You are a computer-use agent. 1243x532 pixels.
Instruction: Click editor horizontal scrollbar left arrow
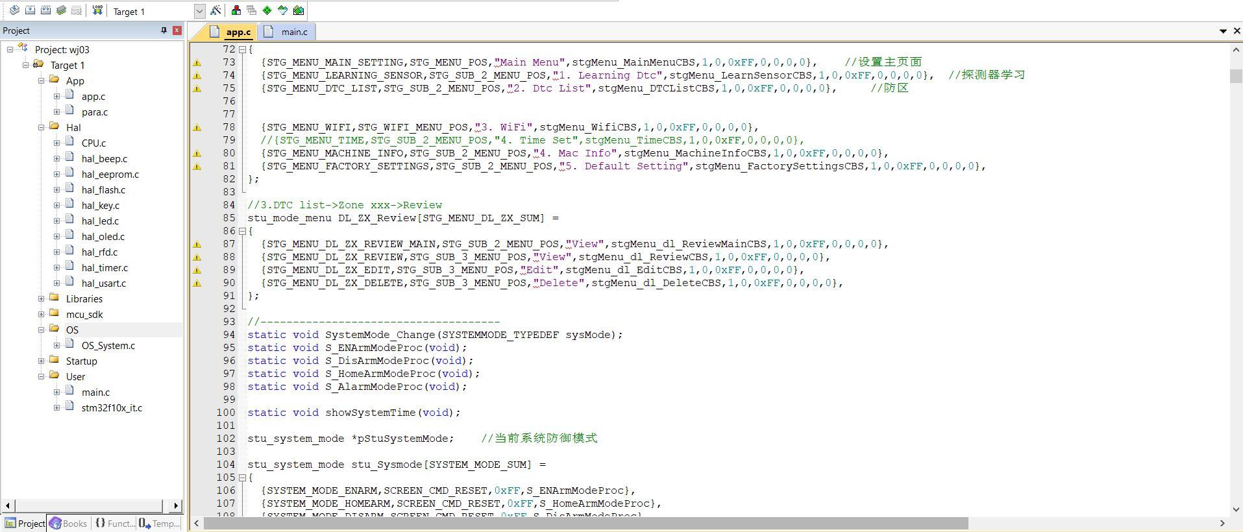point(197,523)
